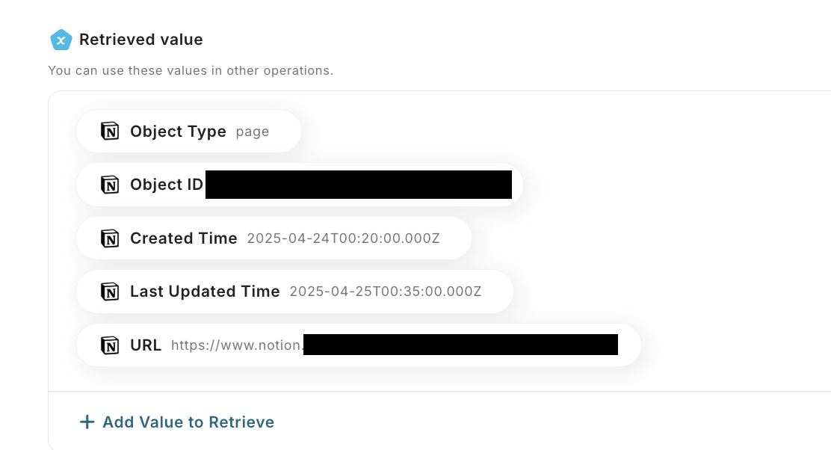Viewport: 831px width, 450px height.
Task: Select the URL label
Action: [x=146, y=345]
